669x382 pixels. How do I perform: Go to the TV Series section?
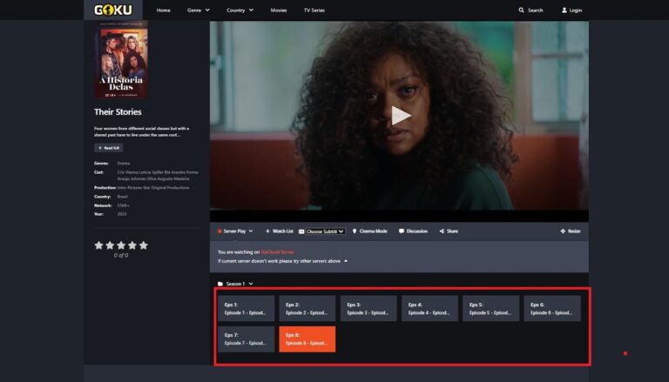pos(314,10)
